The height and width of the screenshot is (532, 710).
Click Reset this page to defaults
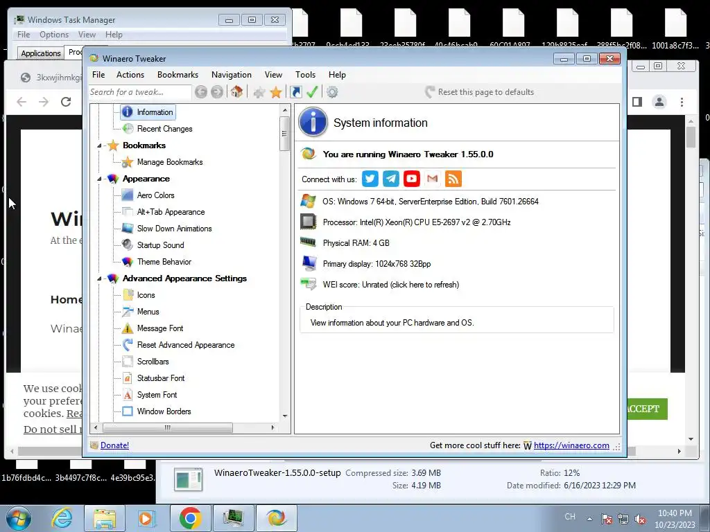tap(480, 92)
